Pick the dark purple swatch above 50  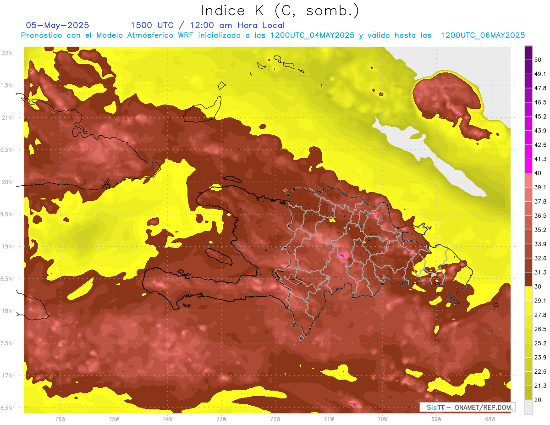click(x=528, y=53)
